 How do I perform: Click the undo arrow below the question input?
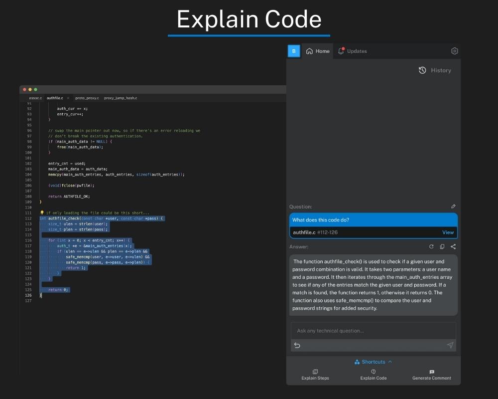point(297,345)
